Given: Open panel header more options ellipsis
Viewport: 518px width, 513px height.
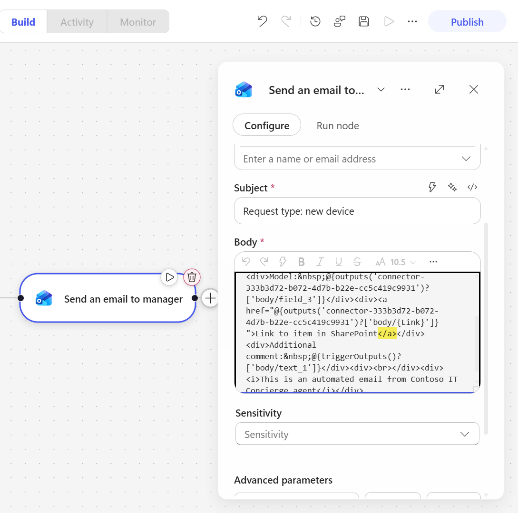Looking at the screenshot, I should [x=405, y=90].
